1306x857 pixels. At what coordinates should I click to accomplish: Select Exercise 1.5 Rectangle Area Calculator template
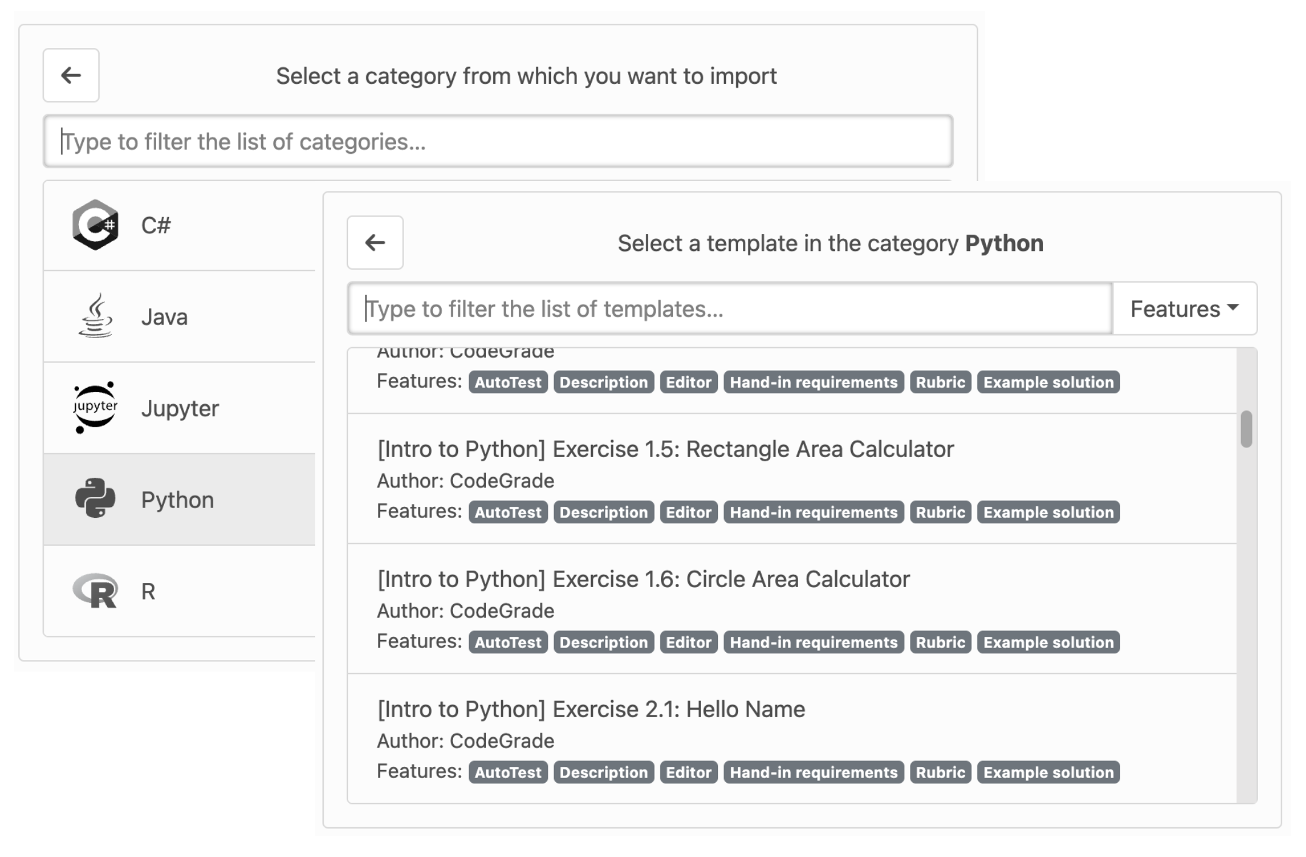[665, 449]
